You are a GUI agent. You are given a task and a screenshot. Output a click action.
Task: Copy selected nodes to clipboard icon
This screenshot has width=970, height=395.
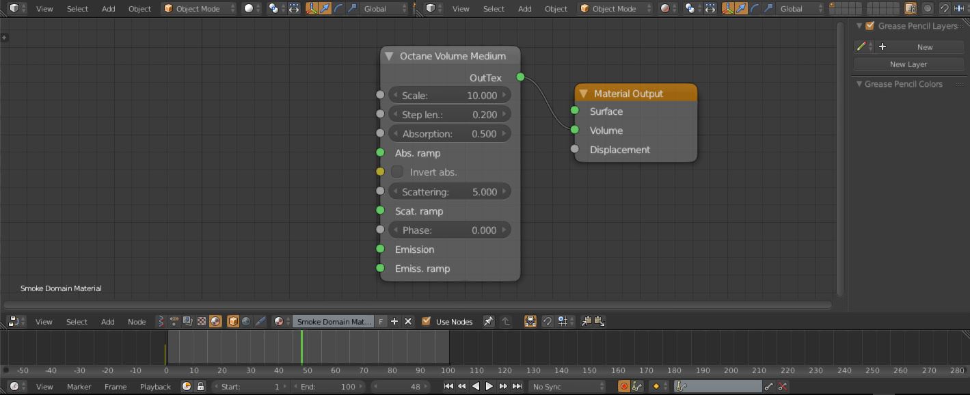pyautogui.click(x=586, y=321)
